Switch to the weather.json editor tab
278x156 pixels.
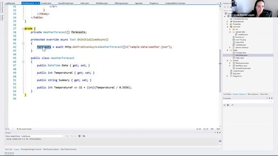(x=10, y=3)
